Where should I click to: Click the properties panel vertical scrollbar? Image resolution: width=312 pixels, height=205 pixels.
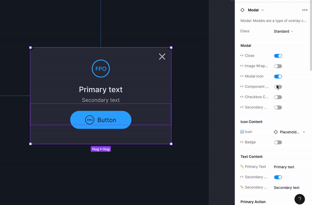click(x=311, y=36)
